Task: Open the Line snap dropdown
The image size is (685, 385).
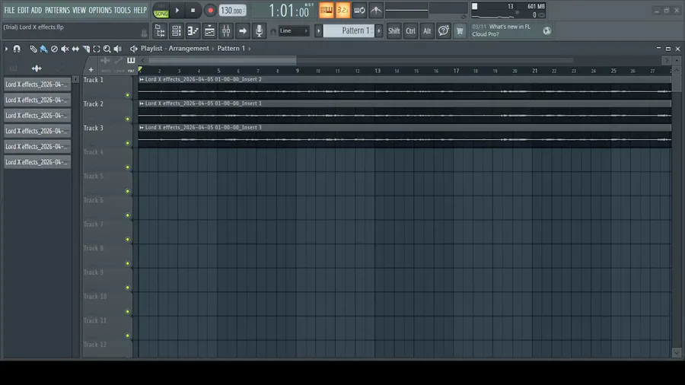Action: coord(294,31)
